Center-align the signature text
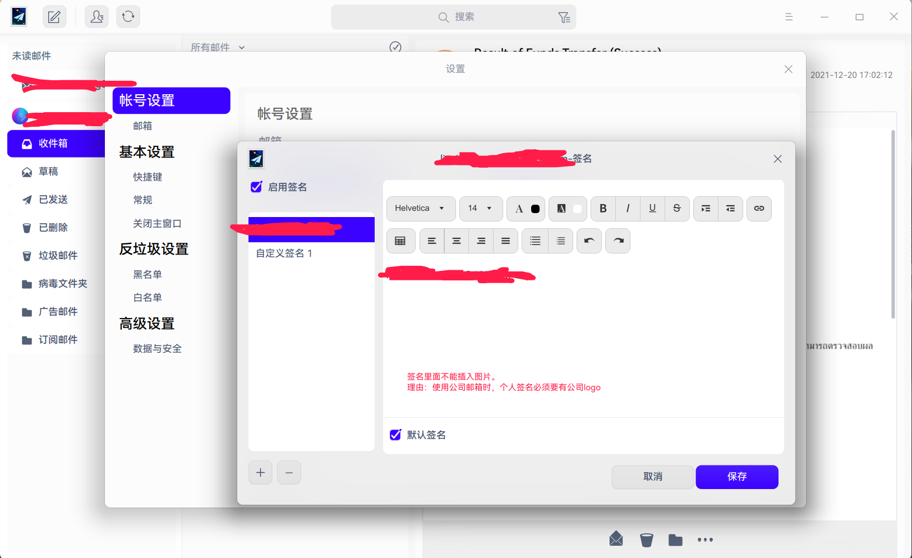The height and width of the screenshot is (558, 912). pyautogui.click(x=457, y=241)
